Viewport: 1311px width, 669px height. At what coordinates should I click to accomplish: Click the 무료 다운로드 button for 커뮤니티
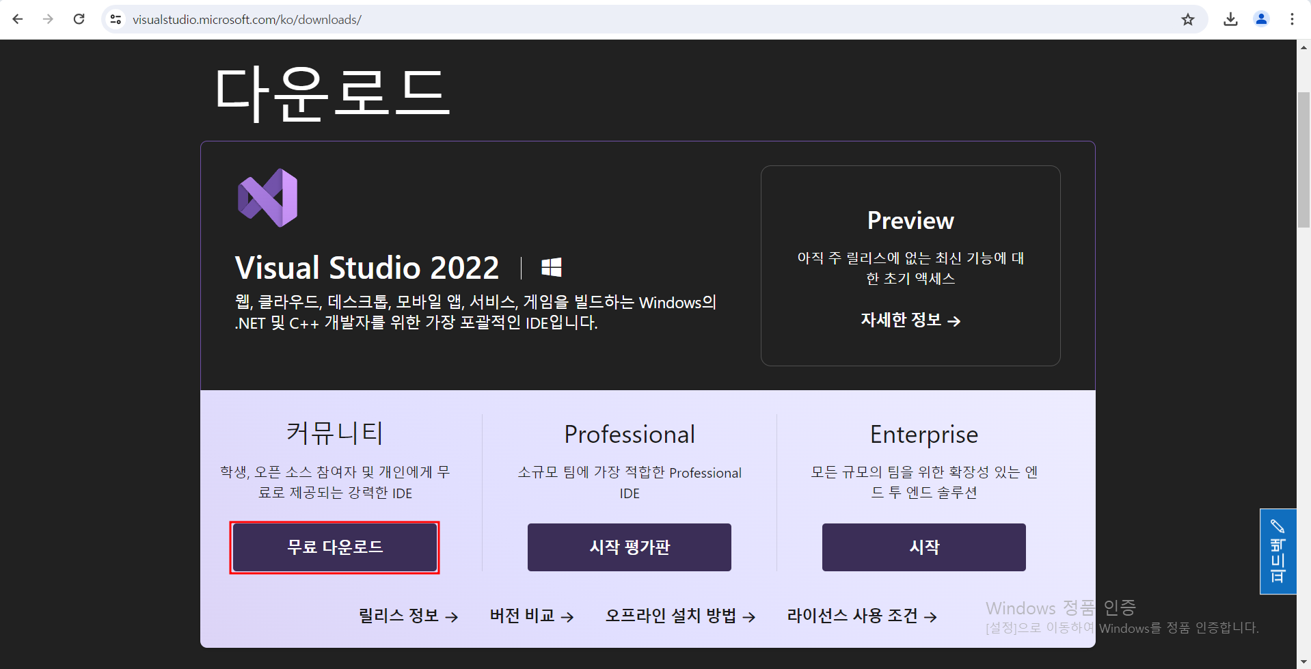334,547
